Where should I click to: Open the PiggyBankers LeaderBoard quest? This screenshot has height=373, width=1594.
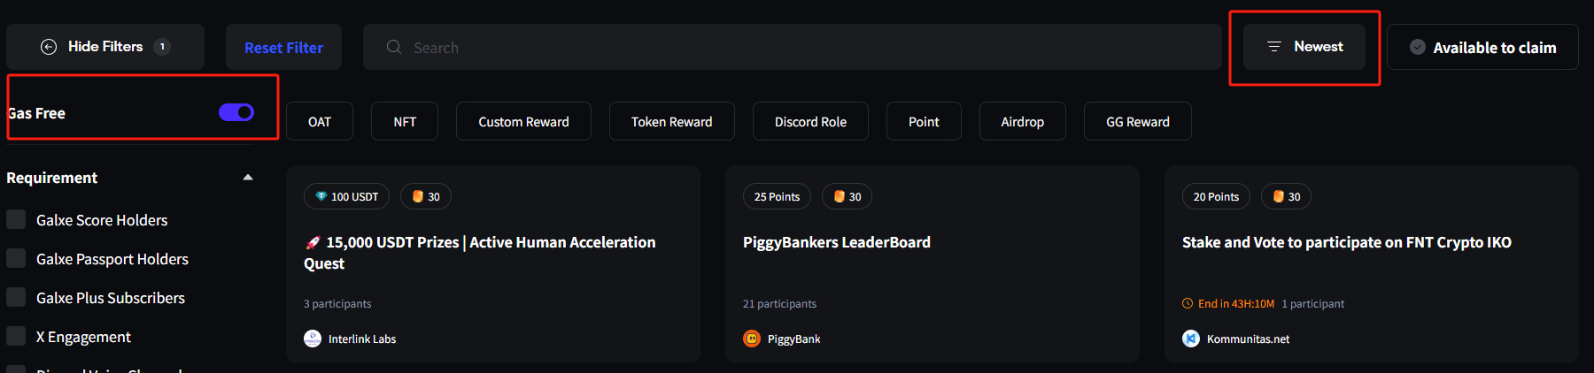(837, 242)
